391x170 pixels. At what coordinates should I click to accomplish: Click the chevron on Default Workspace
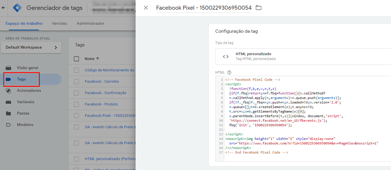point(56,47)
